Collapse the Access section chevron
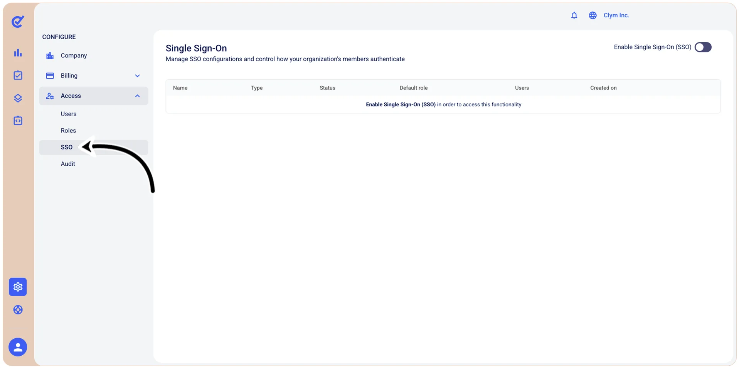 (x=137, y=96)
